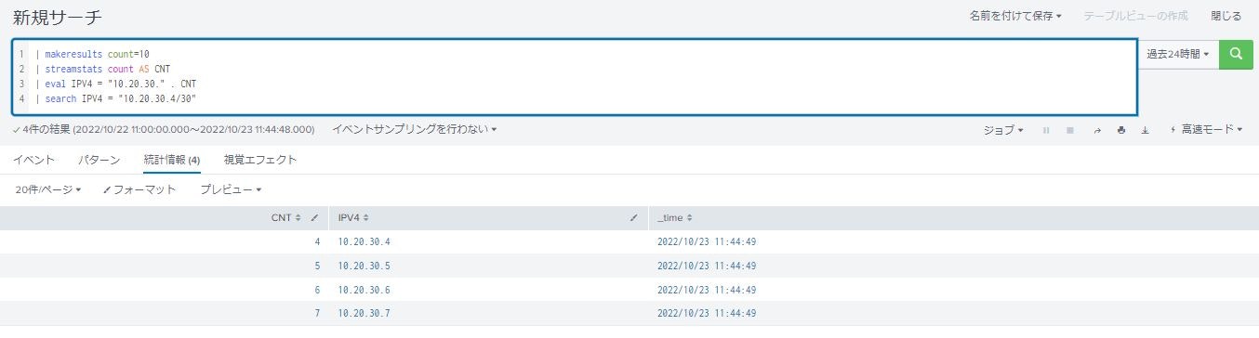This screenshot has height=338, width=1259.
Task: Sort by the CNT column header
Action: (286, 218)
